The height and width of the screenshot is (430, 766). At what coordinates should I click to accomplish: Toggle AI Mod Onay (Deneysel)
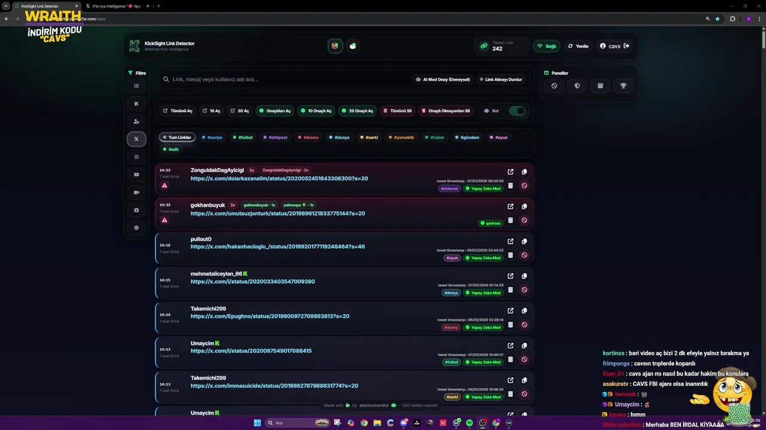pos(442,79)
